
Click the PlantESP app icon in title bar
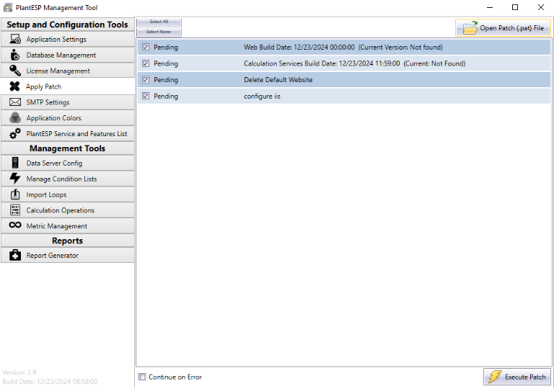tap(8, 7)
